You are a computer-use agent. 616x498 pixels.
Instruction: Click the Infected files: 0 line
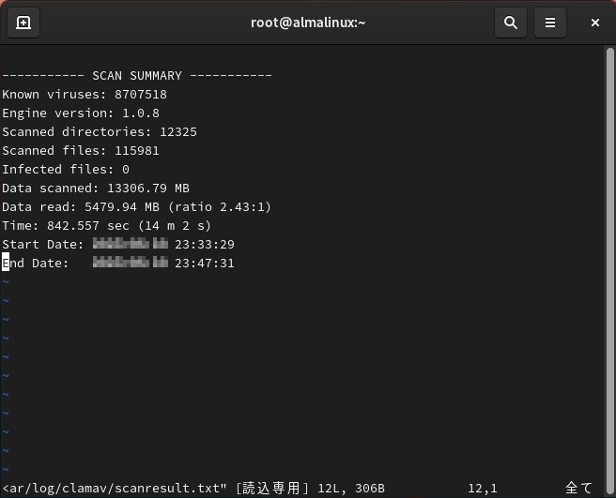point(66,169)
